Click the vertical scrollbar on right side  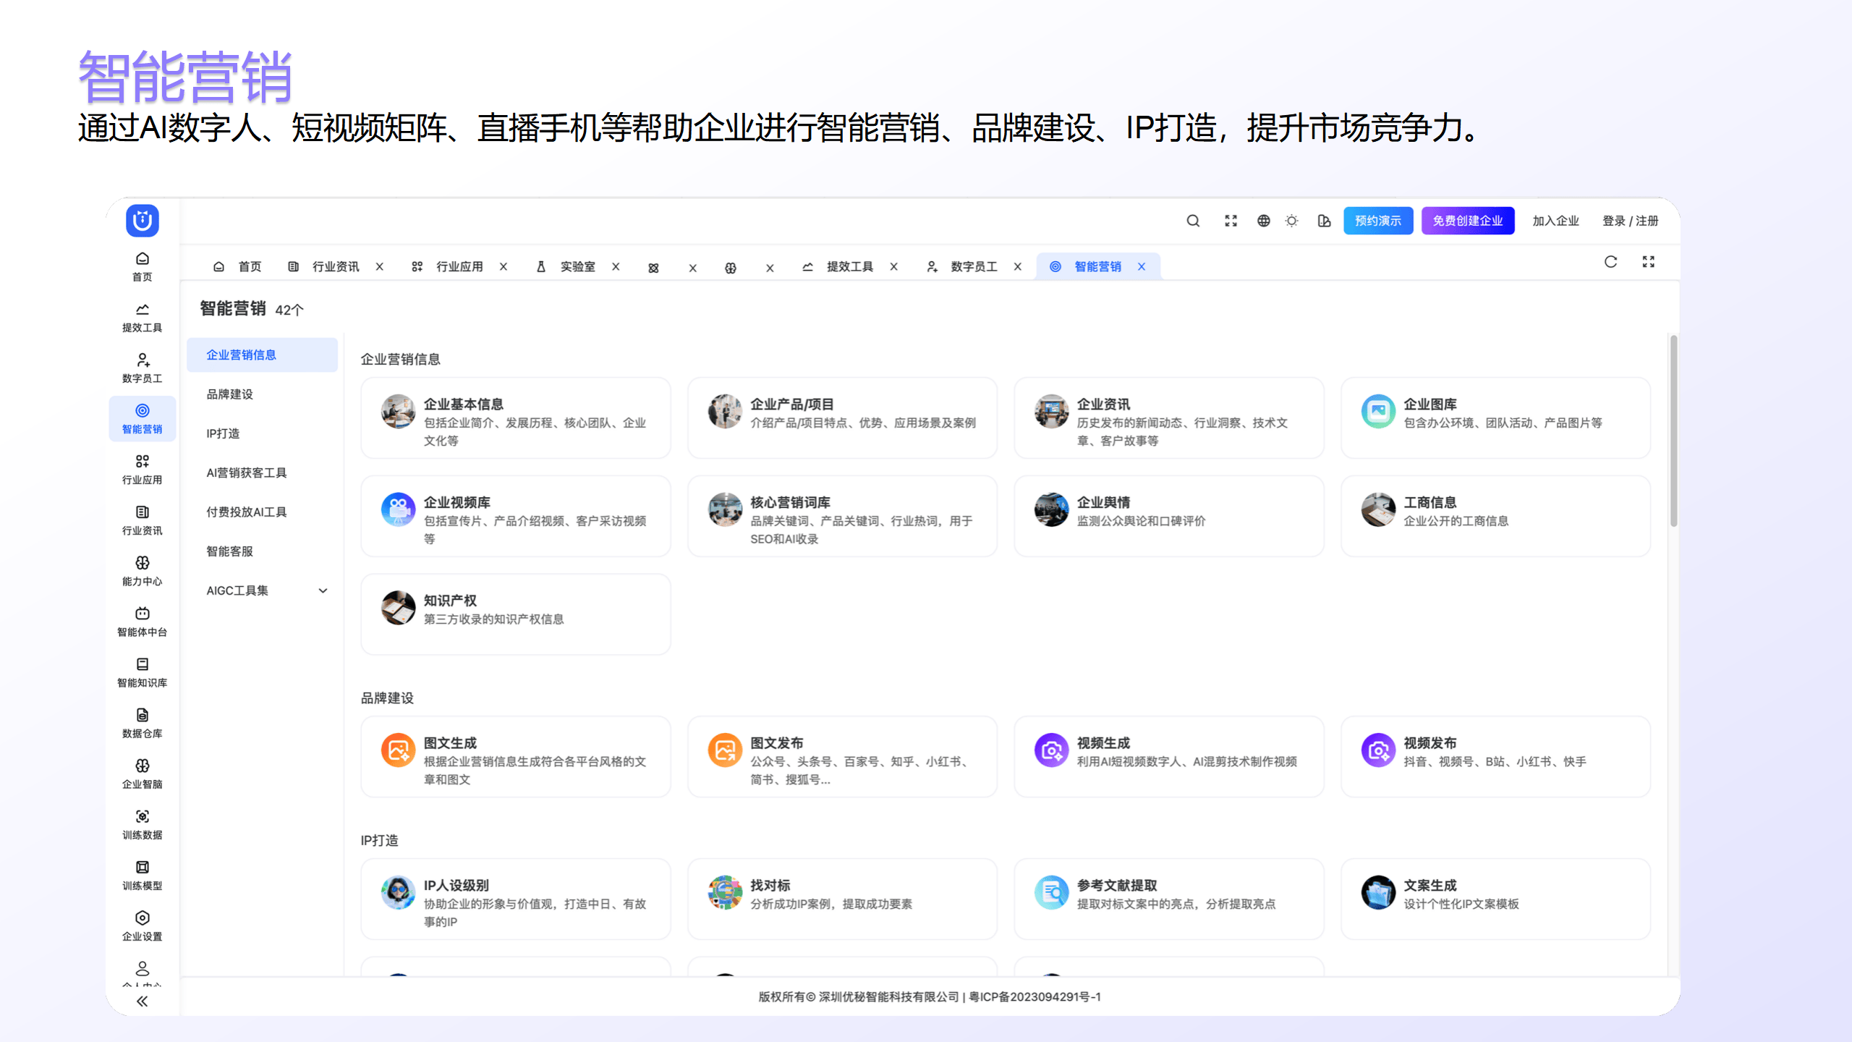pyautogui.click(x=1673, y=431)
